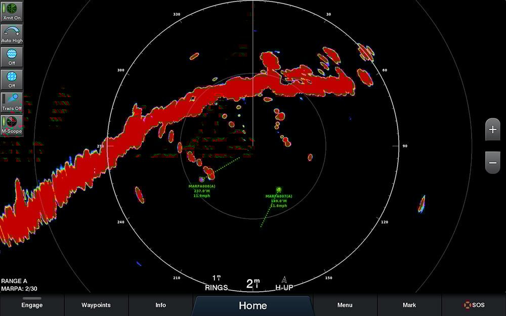Enable echo trails using Trails Off
The height and width of the screenshot is (316, 506).
[x=12, y=102]
